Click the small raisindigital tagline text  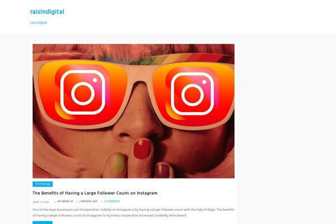pos(39,23)
